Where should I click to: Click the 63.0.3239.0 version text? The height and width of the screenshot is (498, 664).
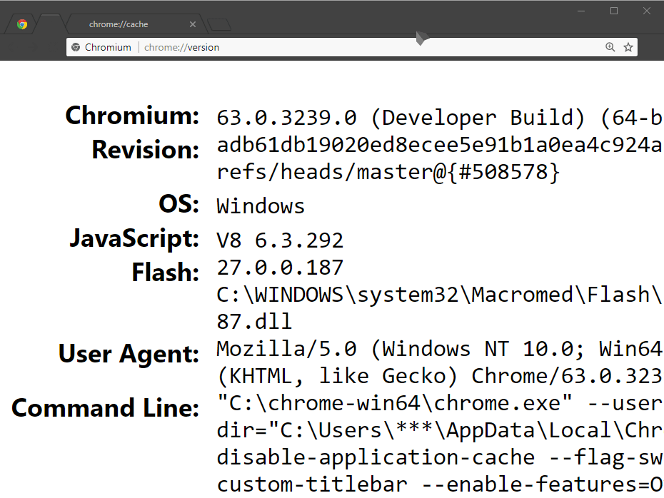coord(287,118)
